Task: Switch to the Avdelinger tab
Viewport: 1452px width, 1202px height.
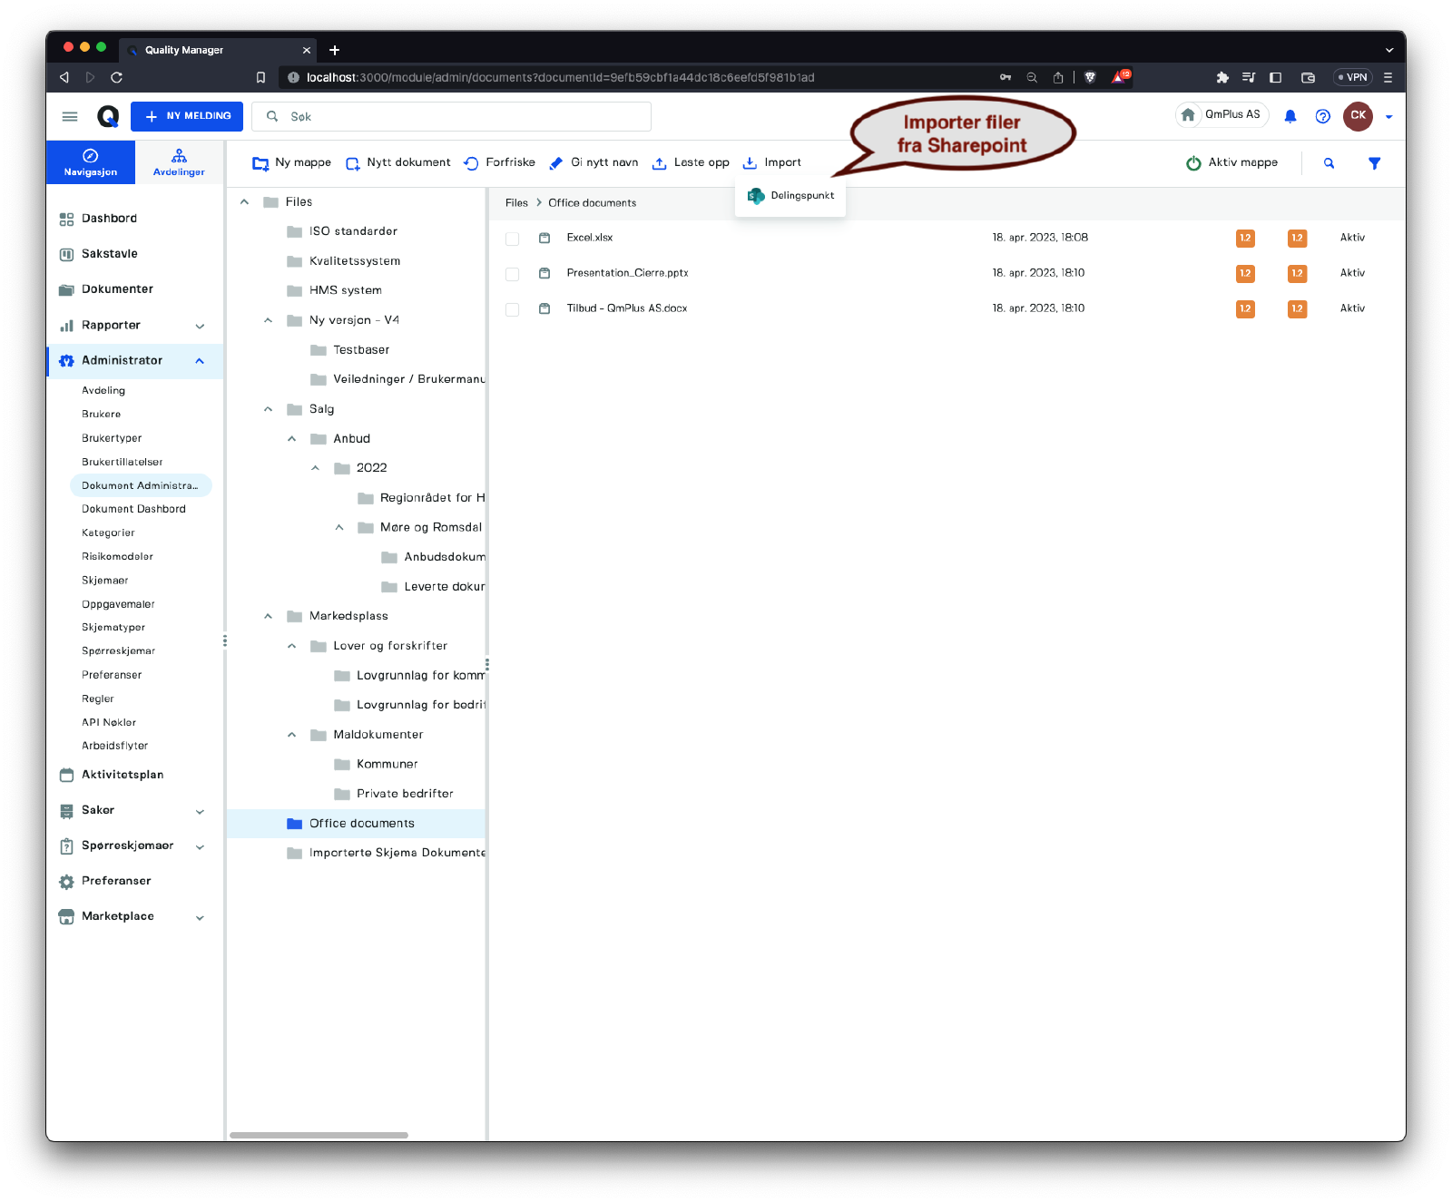Action: [179, 162]
